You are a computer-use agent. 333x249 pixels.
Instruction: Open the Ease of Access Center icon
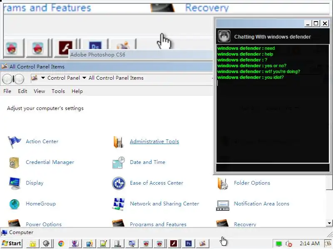tap(119, 183)
